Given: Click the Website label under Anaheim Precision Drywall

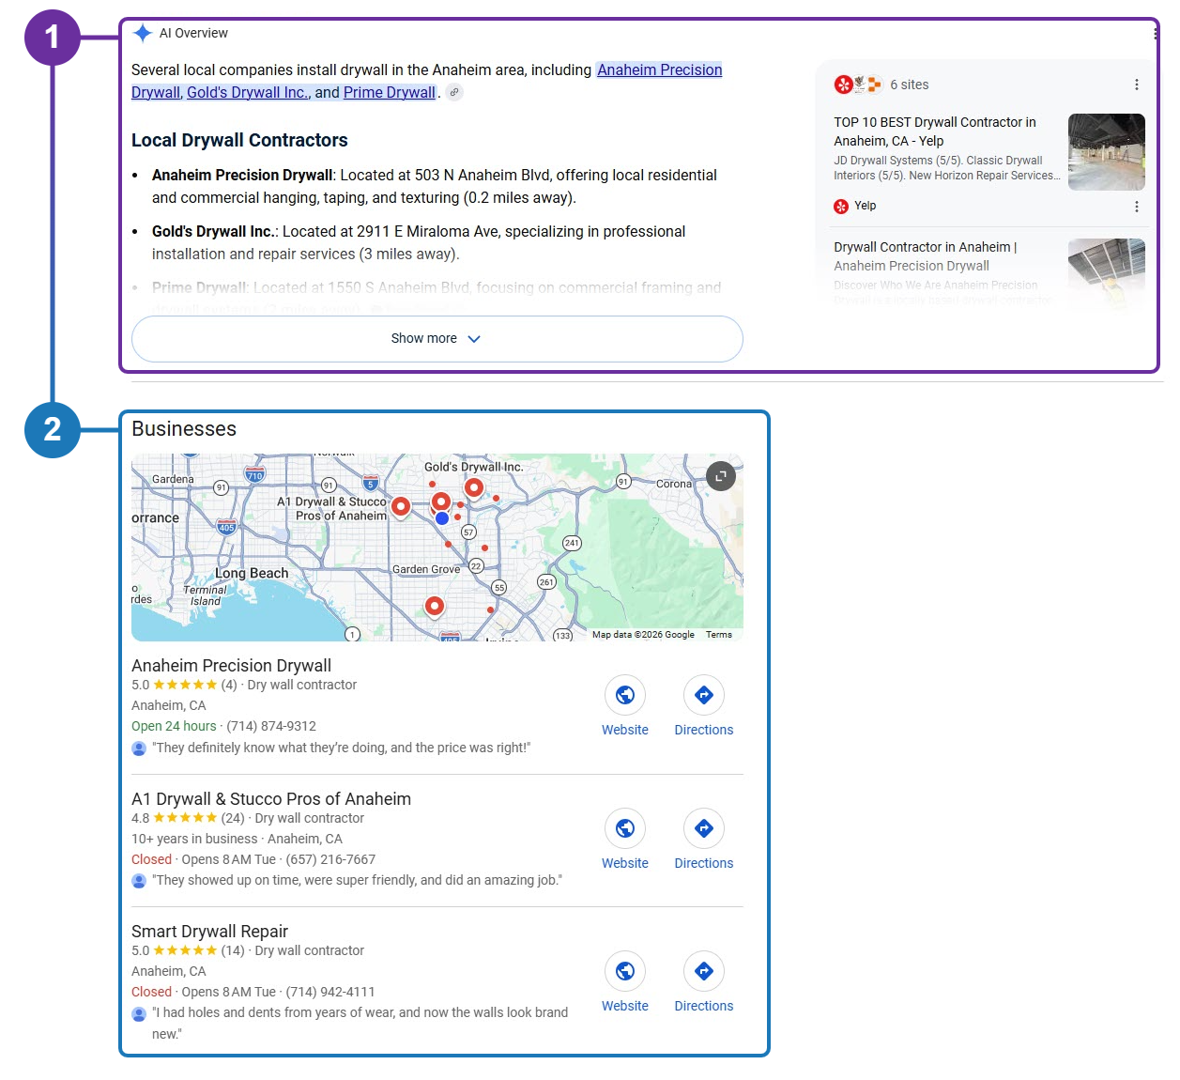Looking at the screenshot, I should pos(625,730).
